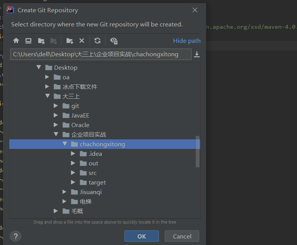Go to the Home directory icon
Viewport: 297px width, 245px height.
pos(16,41)
